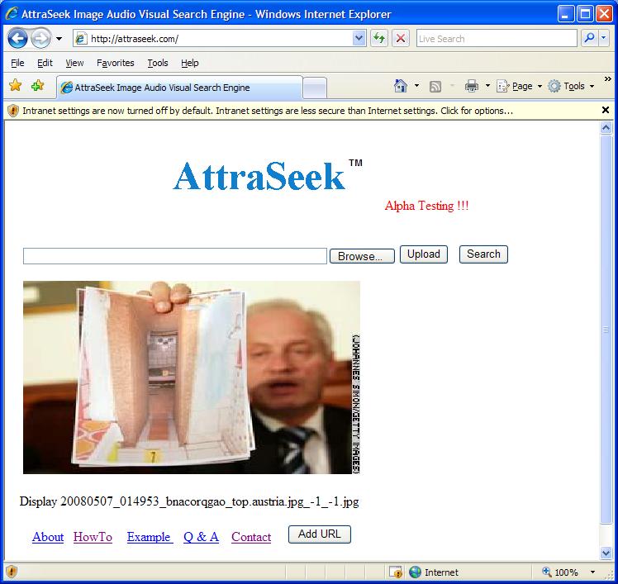
Task: Click the information bar shield icon
Action: point(13,111)
